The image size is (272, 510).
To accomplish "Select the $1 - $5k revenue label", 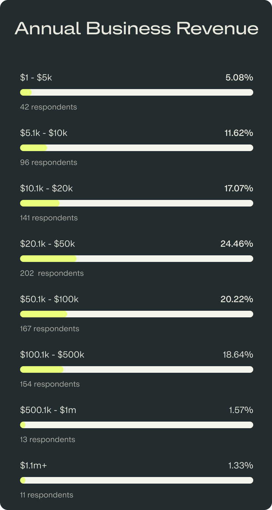I will click(36, 78).
